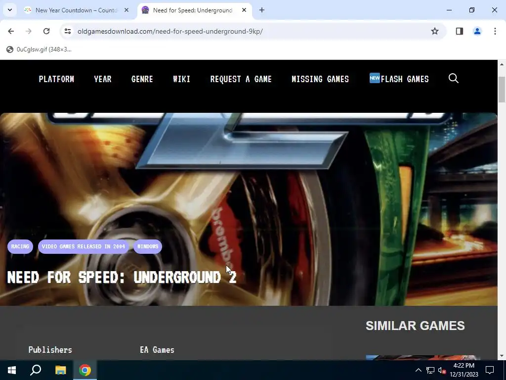Screen dimensions: 506x380
Task: Open the notification center icon
Action: [490, 370]
